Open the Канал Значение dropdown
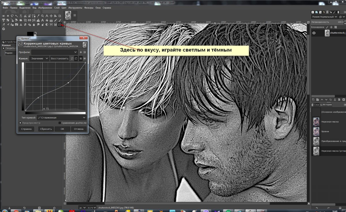Image resolution: width=346 pixels, height=212 pixels. tap(39, 59)
